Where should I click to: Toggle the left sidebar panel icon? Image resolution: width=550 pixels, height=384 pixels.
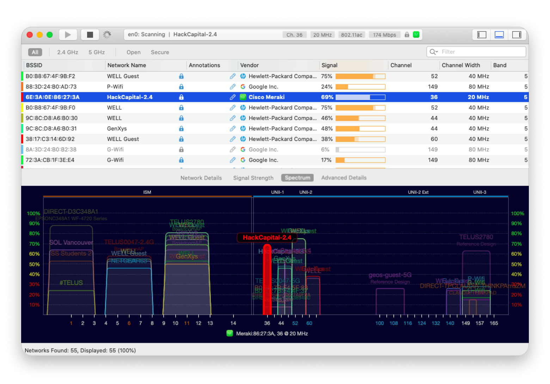coord(482,35)
